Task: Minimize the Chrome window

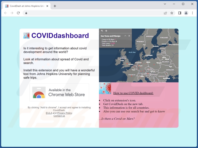Action: 174,4
